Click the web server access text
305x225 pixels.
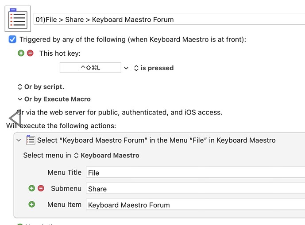click(120, 112)
